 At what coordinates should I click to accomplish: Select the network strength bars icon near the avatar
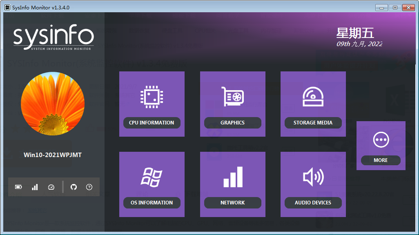pos(35,186)
